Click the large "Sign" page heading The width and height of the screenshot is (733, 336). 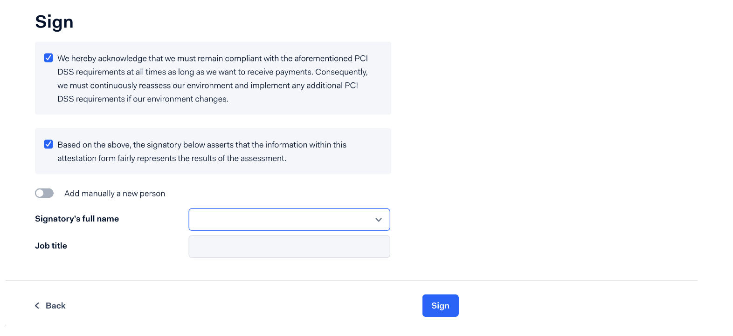[x=54, y=22]
